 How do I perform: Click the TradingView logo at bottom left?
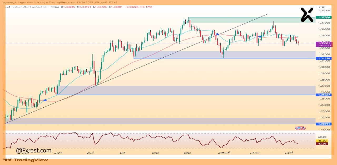pyautogui.click(x=26, y=160)
